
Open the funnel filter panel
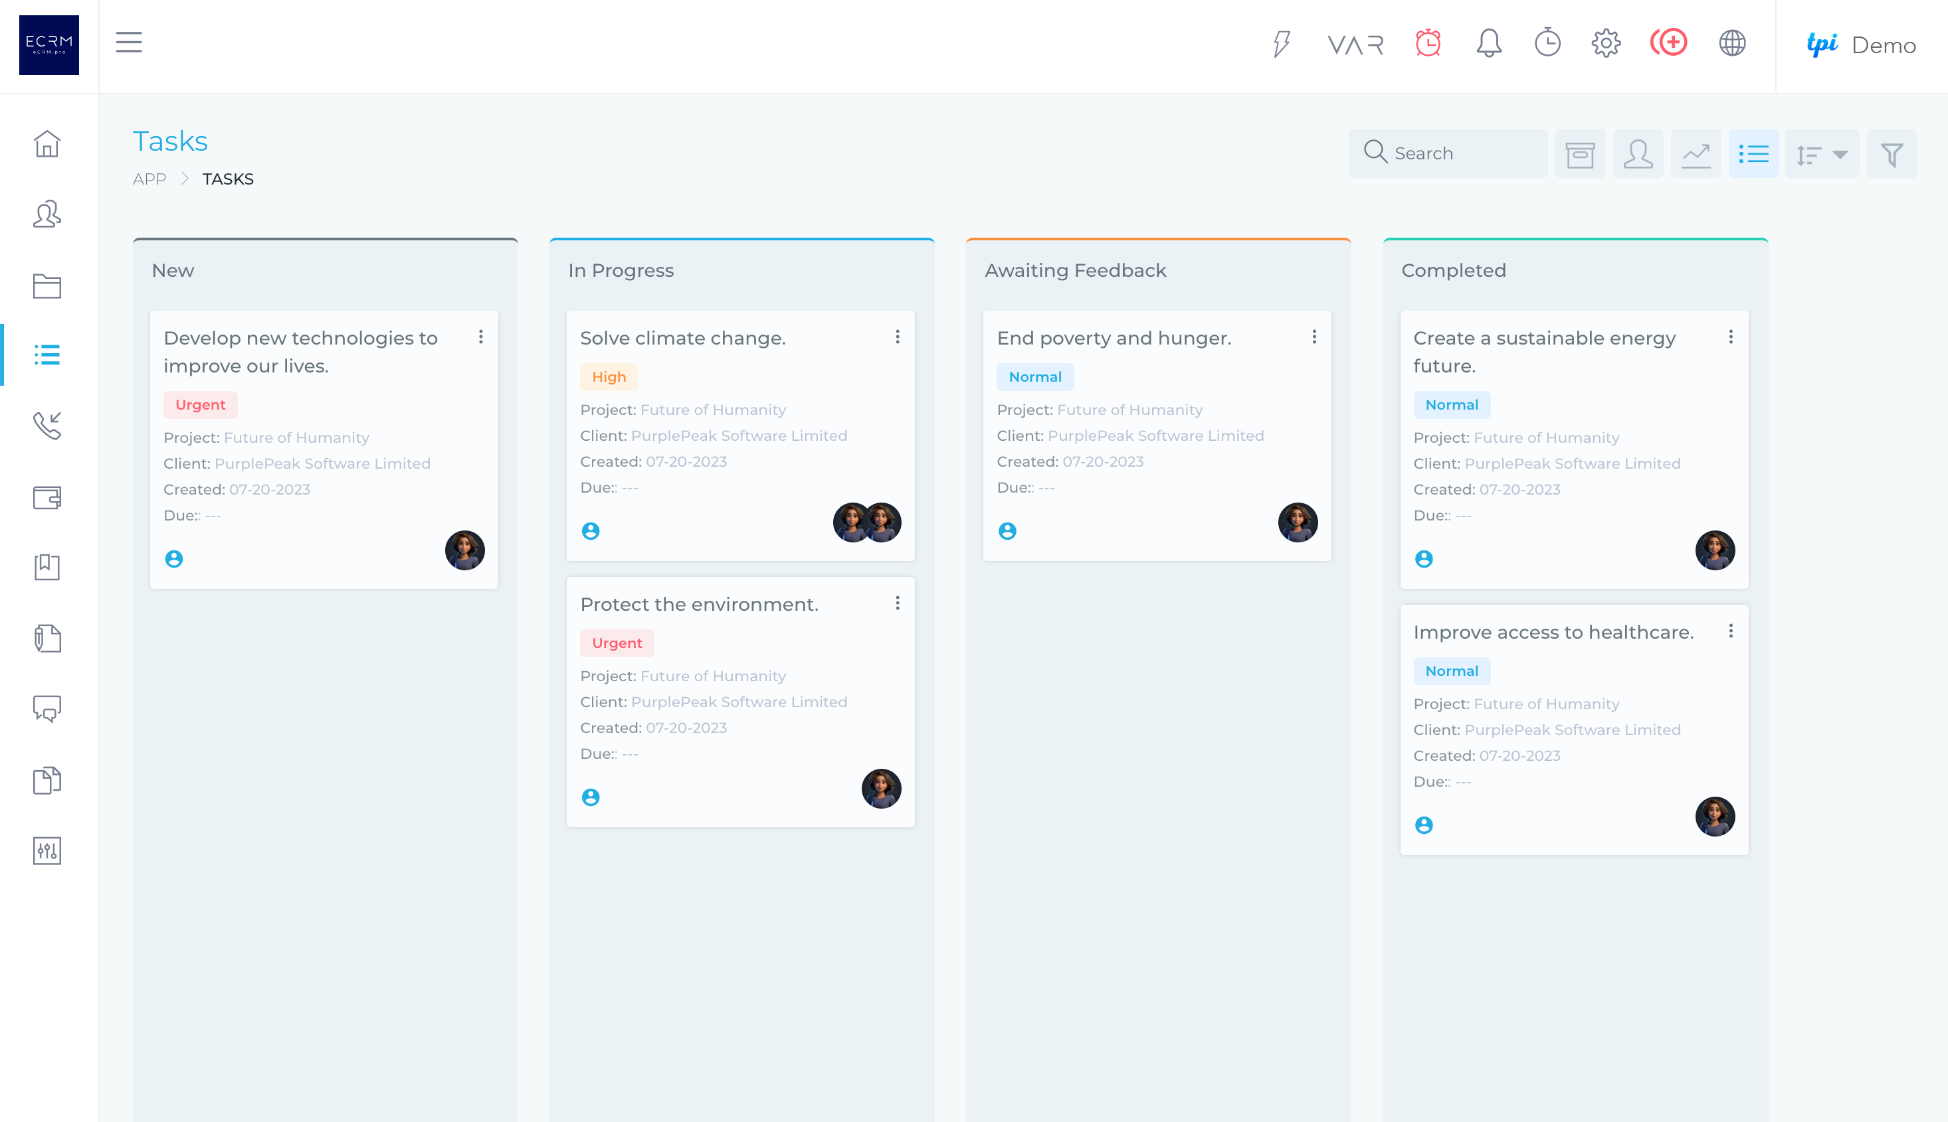1892,153
